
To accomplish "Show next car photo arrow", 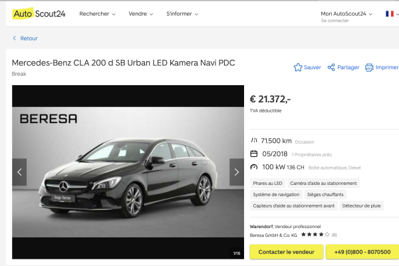I will click(x=237, y=172).
